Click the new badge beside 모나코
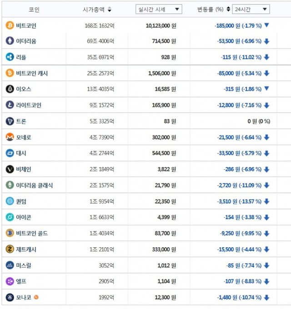The height and width of the screenshot is (309, 291). point(36,297)
